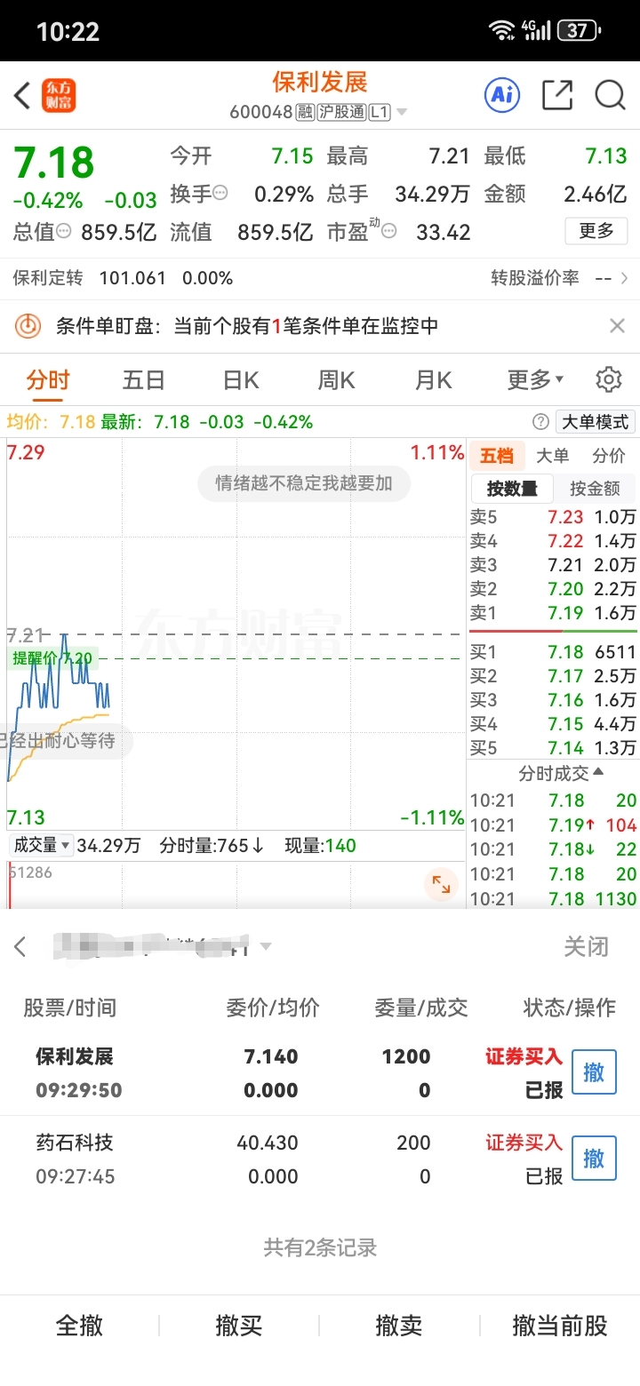Tap the 条件单盯盘 monitoring message text
Viewport: 640px width, 1386px height.
(x=247, y=326)
